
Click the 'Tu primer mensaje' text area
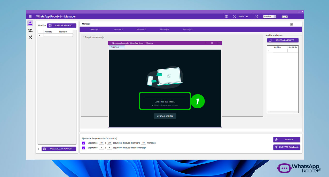point(172,75)
